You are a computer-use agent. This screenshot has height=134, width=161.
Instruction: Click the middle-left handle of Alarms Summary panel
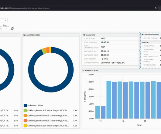(140, 51)
